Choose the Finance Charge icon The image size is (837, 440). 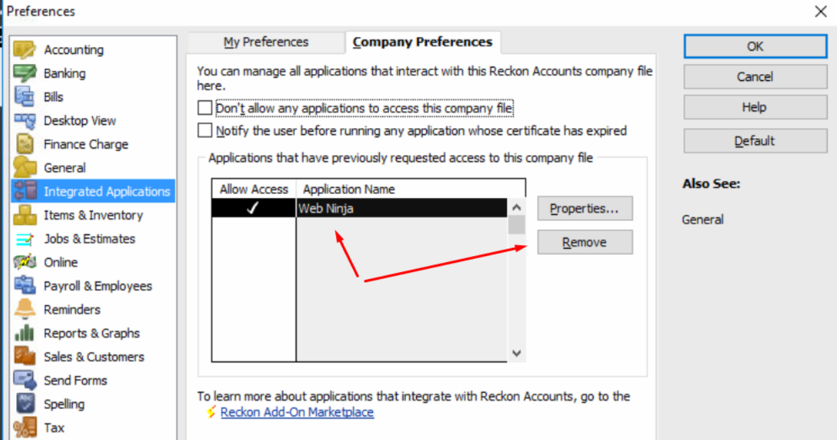25,144
